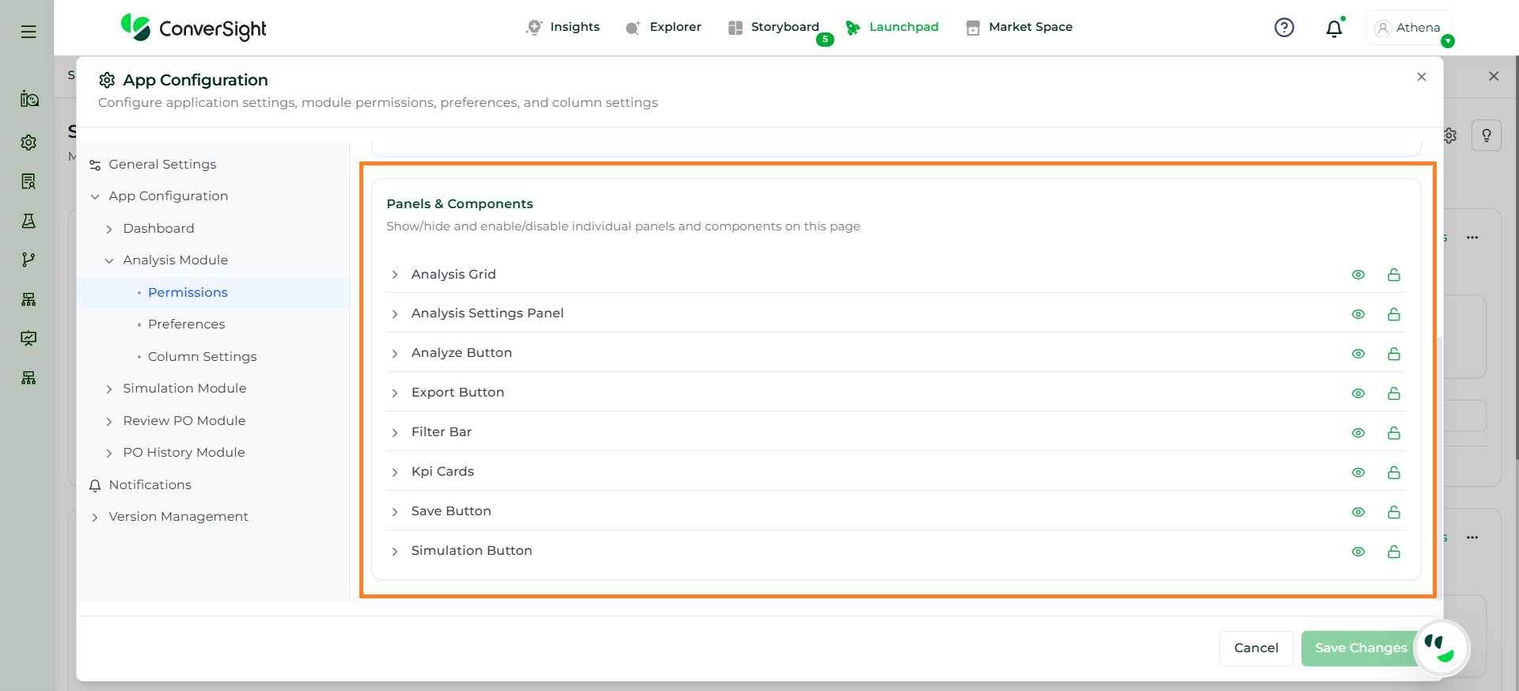Click the Cancel button
1519x691 pixels.
pyautogui.click(x=1255, y=648)
